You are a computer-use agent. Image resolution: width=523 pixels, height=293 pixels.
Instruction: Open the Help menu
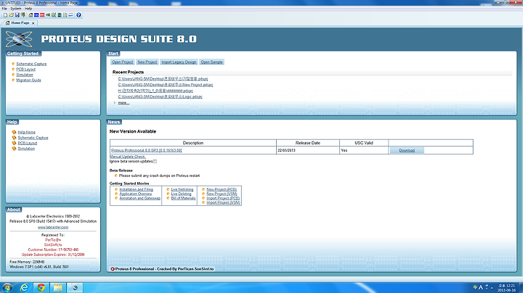[28, 8]
